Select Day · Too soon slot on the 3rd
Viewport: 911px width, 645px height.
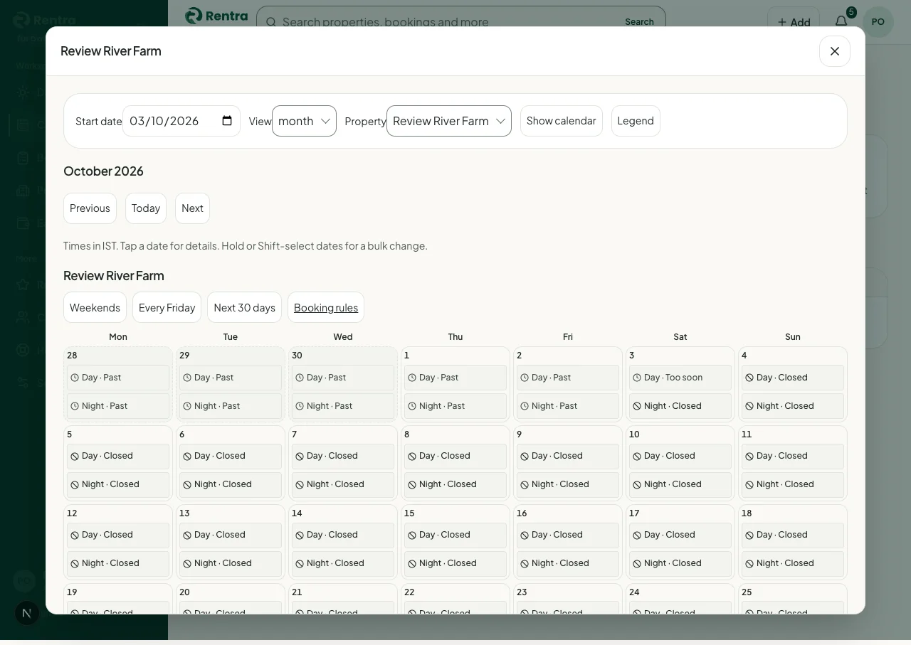(x=680, y=378)
